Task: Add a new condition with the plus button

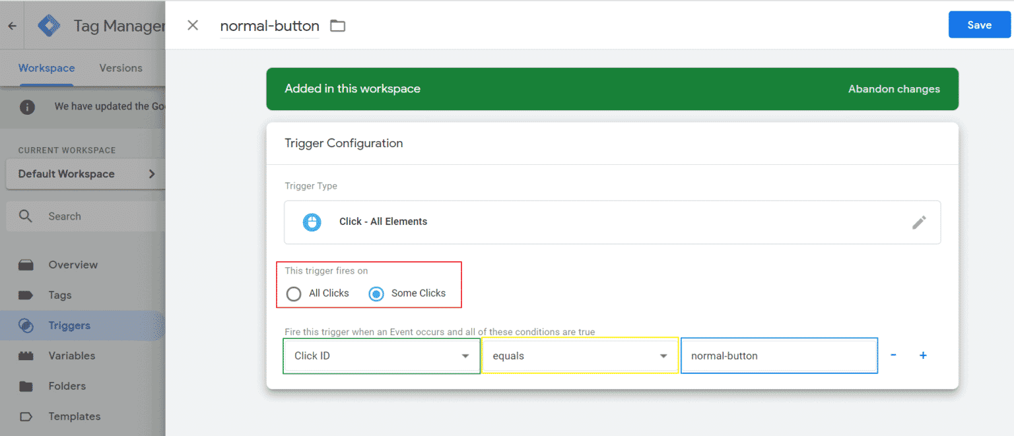Action: [x=923, y=356]
